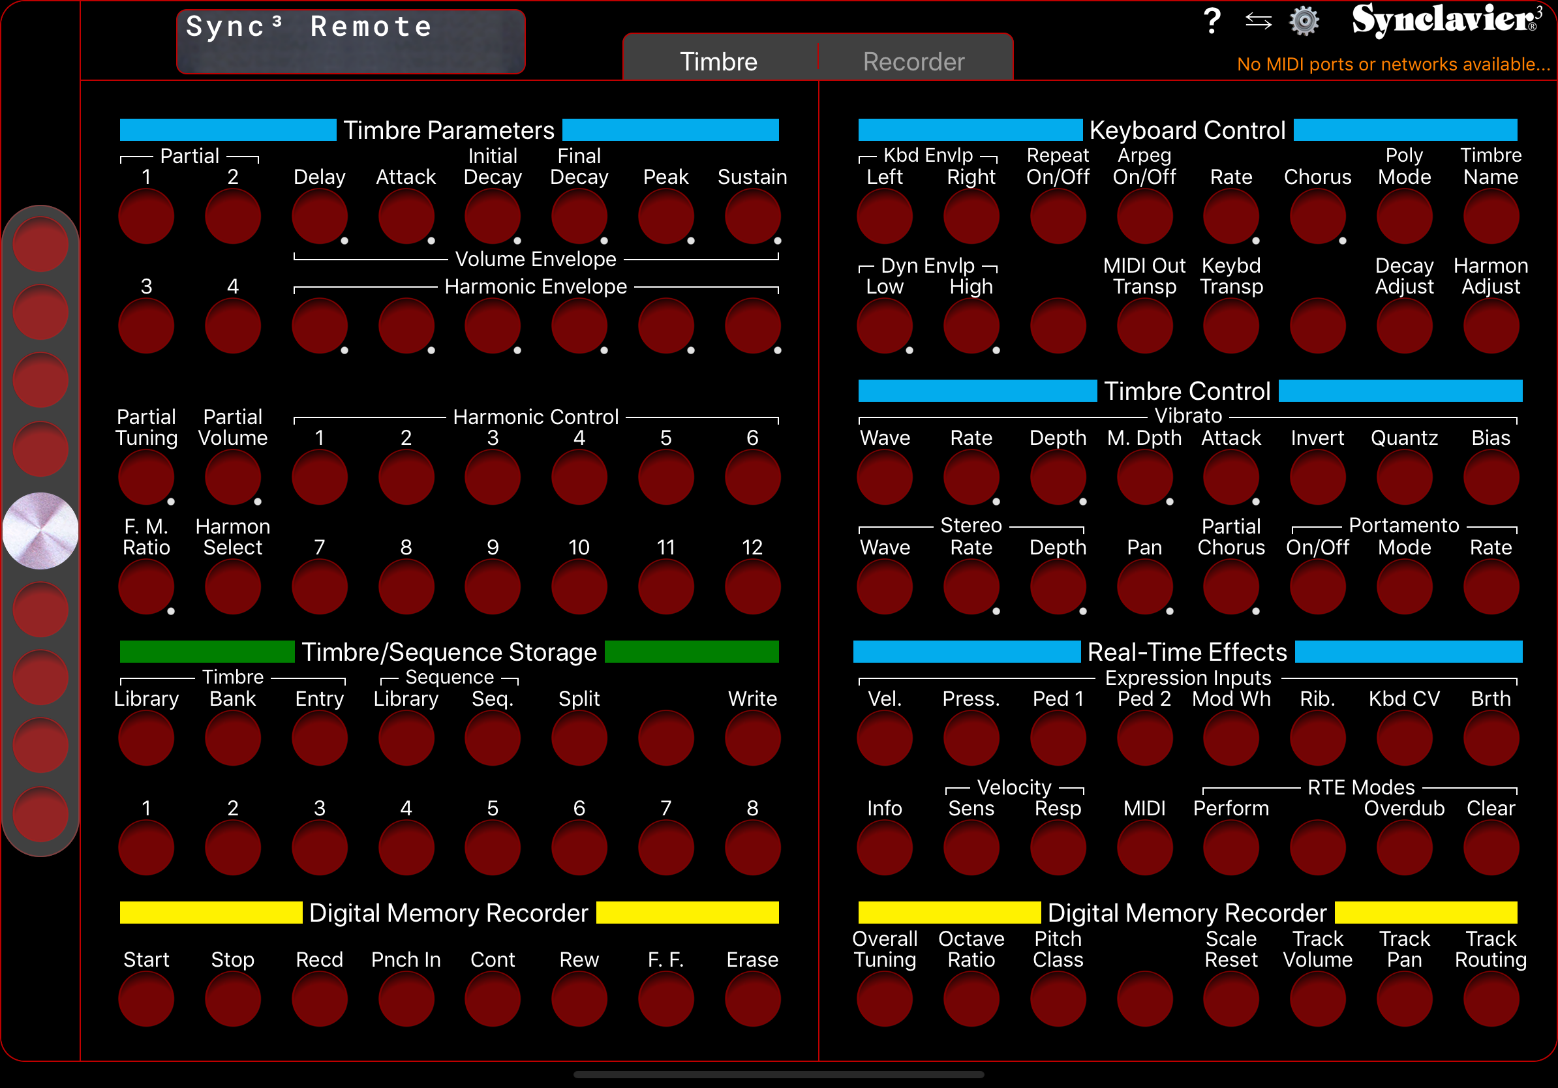Click the Pan button
This screenshot has width=1558, height=1088.
click(1145, 588)
